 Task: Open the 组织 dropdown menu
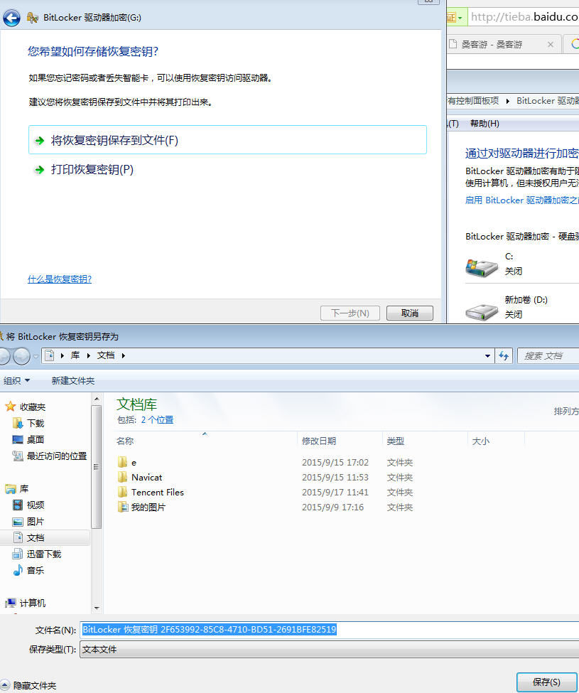[x=17, y=380]
